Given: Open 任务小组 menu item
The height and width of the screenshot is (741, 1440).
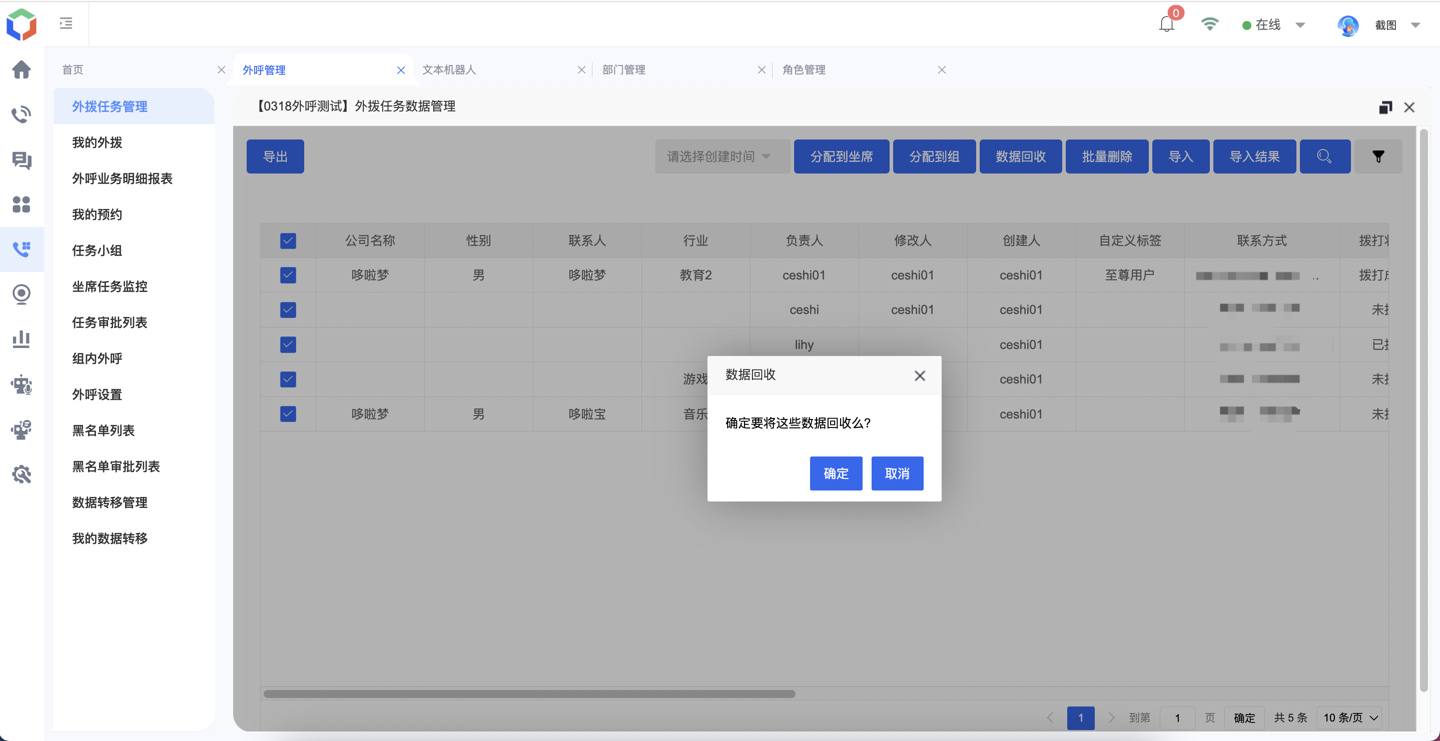Looking at the screenshot, I should (97, 250).
